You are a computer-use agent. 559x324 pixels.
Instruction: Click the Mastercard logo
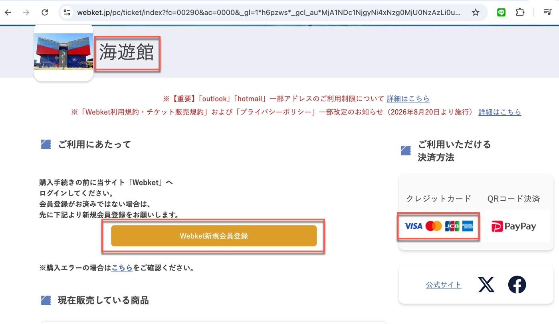[x=434, y=226]
